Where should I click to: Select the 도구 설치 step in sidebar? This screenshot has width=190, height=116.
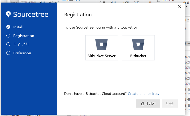(x=21, y=44)
